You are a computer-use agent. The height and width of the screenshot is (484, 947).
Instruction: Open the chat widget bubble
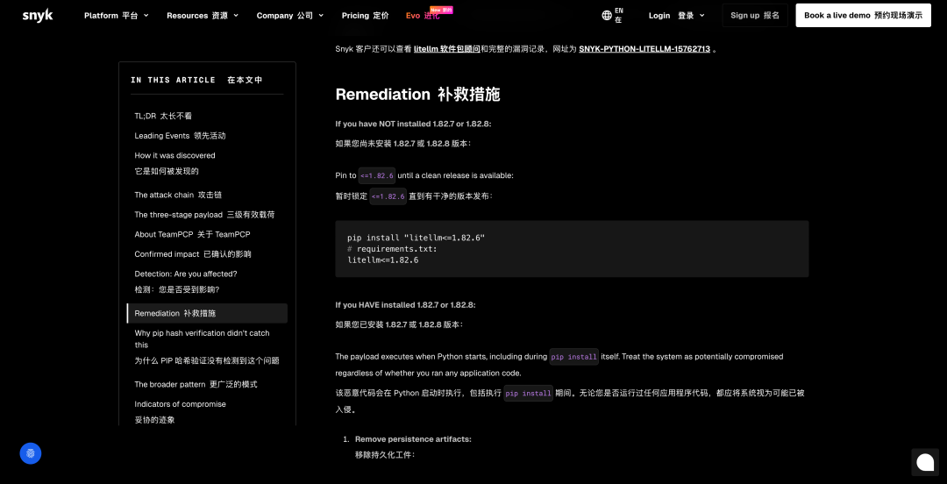(924, 462)
